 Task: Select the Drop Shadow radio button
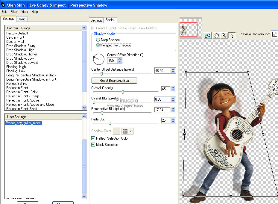[98, 40]
